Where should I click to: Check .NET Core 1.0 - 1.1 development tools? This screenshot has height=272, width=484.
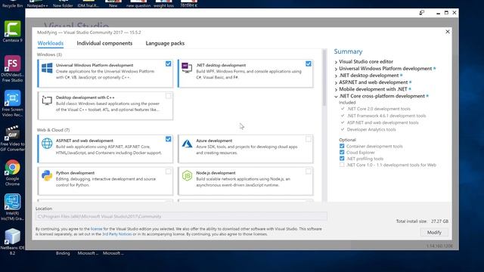coord(342,165)
